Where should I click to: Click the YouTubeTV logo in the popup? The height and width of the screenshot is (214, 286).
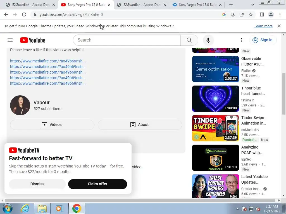[x=24, y=150]
